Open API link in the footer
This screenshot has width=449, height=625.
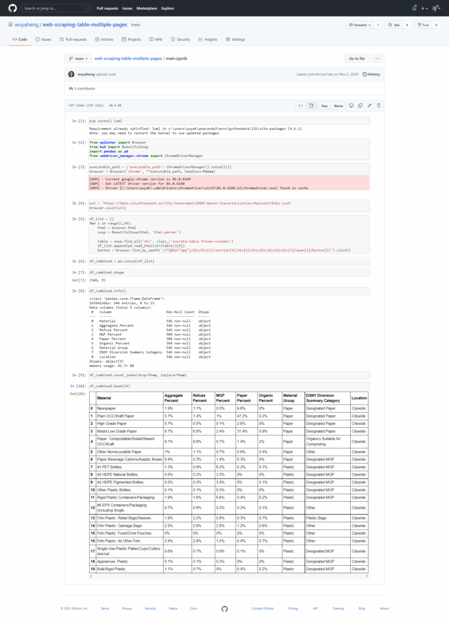tap(315, 609)
